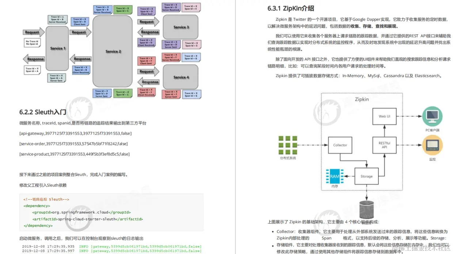Click Response arrow between Service 2 and 1
Image resolution: width=453 pixels, height=254 pixels.
click(x=80, y=59)
